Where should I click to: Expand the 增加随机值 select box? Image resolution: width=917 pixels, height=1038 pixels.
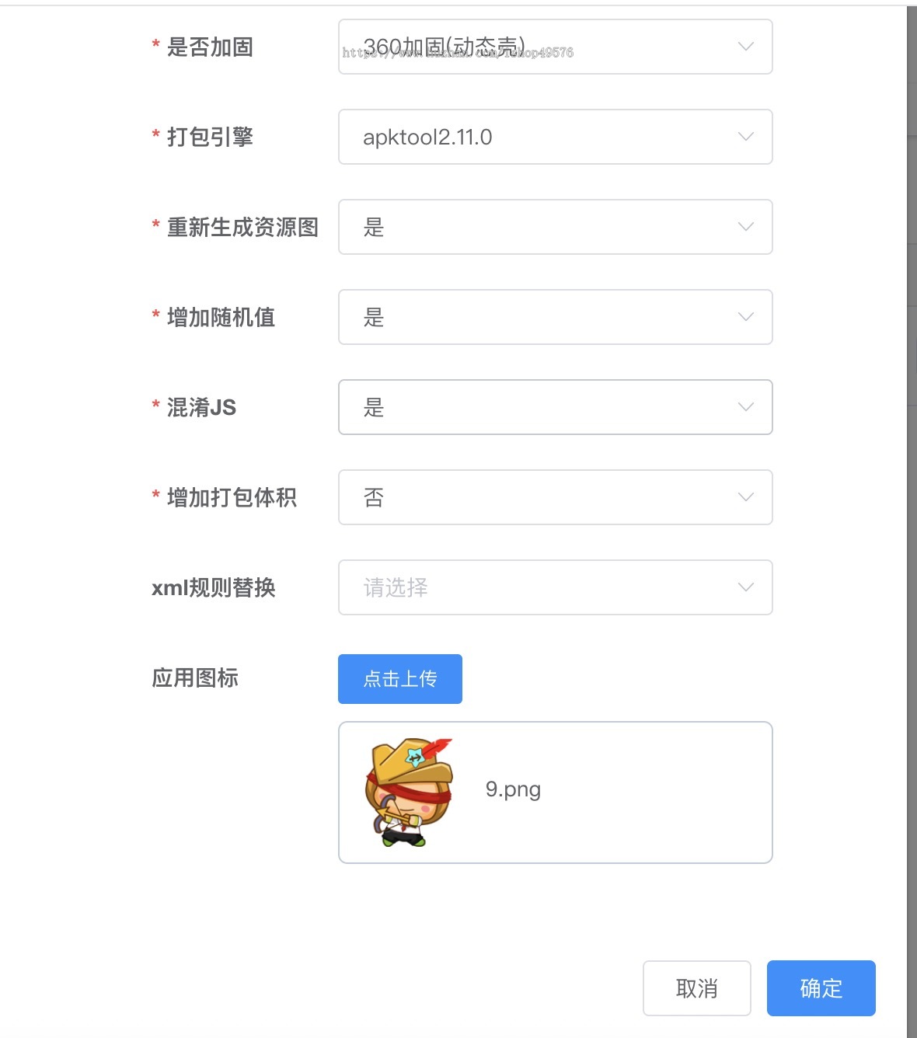click(x=555, y=317)
